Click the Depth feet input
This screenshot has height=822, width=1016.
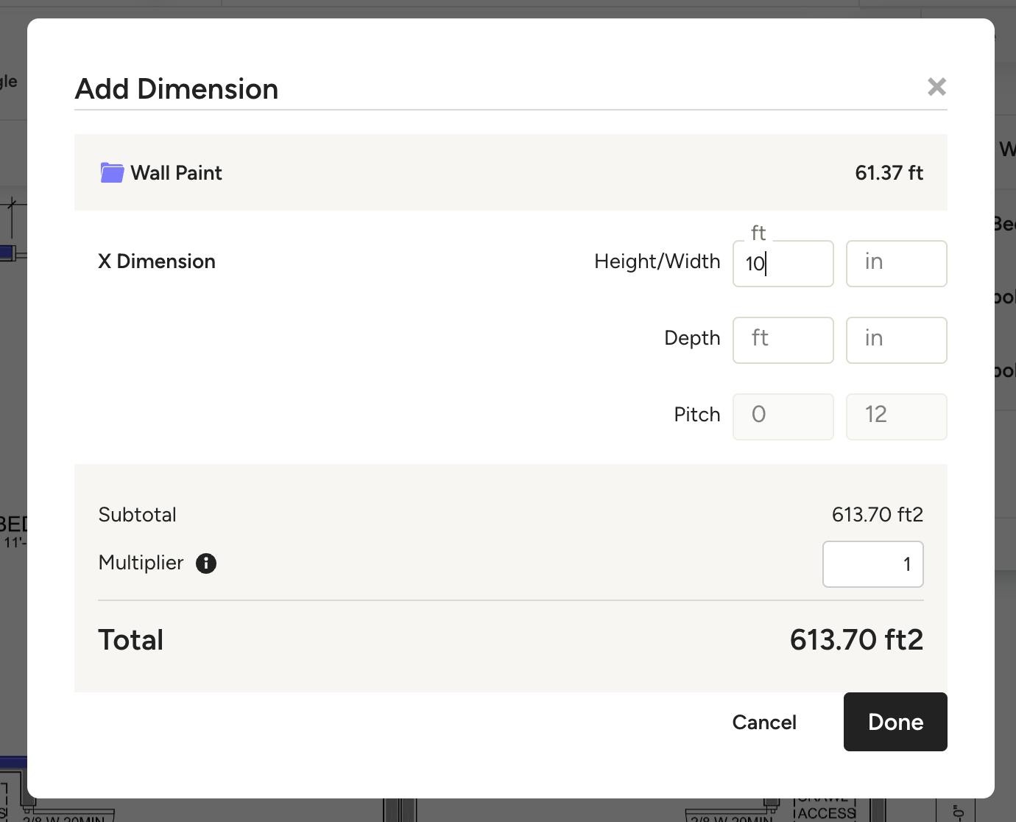point(783,340)
